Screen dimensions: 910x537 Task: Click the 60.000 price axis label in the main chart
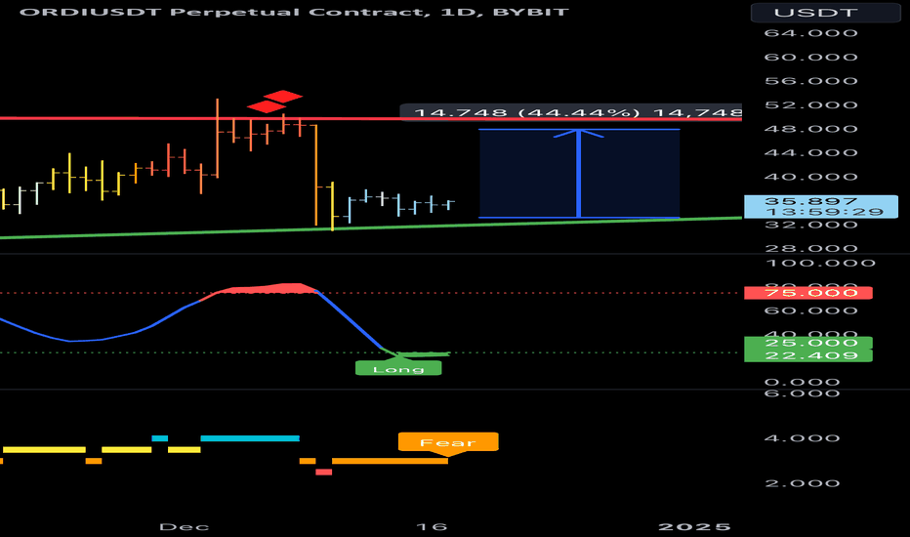pyautogui.click(x=810, y=57)
